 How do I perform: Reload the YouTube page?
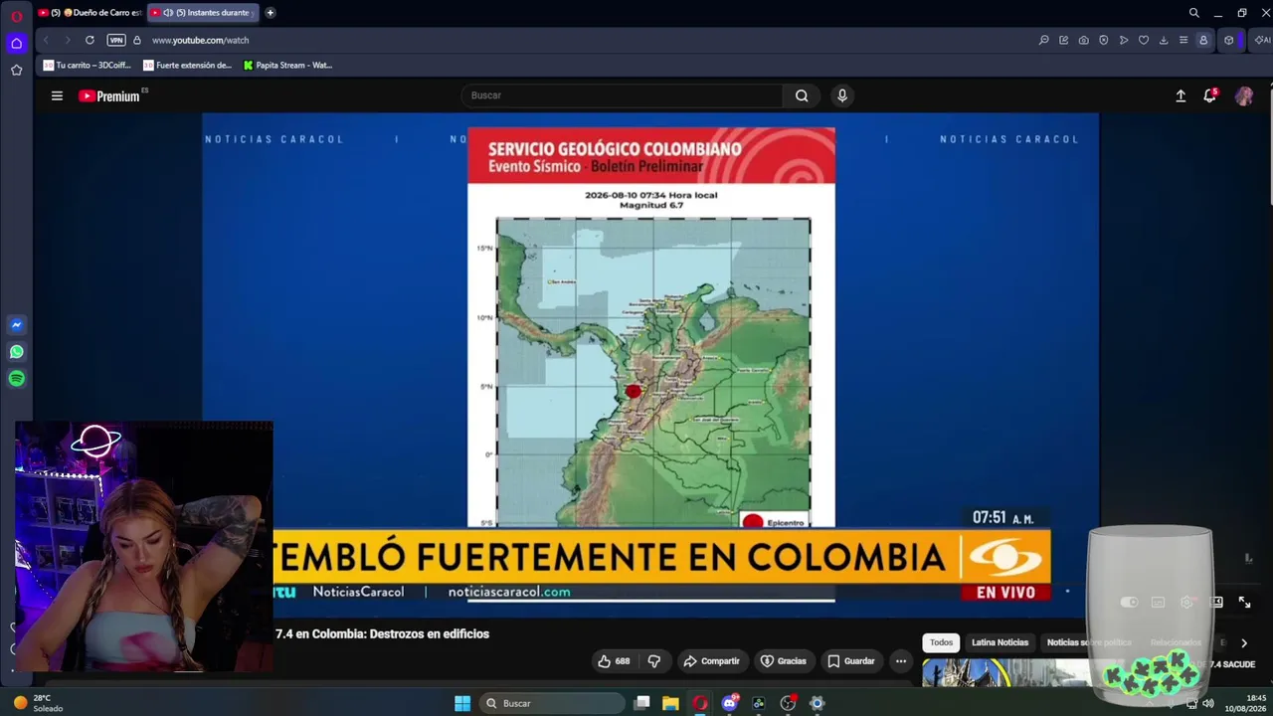(90, 40)
